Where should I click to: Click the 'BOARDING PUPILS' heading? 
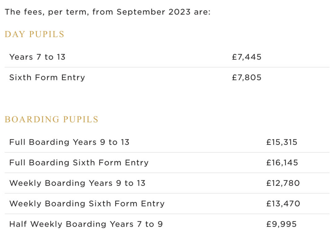coord(51,119)
